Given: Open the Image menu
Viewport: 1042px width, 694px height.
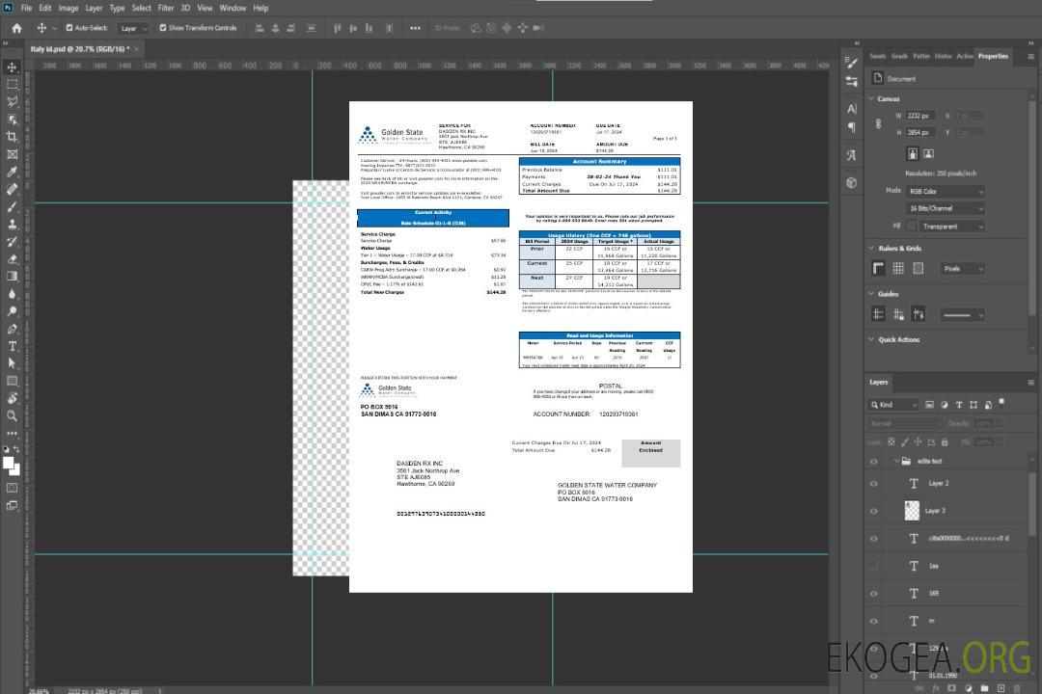Looking at the screenshot, I should tap(68, 8).
